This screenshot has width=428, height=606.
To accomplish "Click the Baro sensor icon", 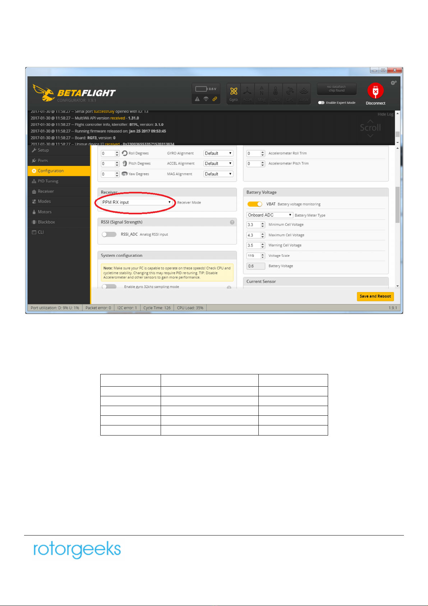I will (x=276, y=93).
